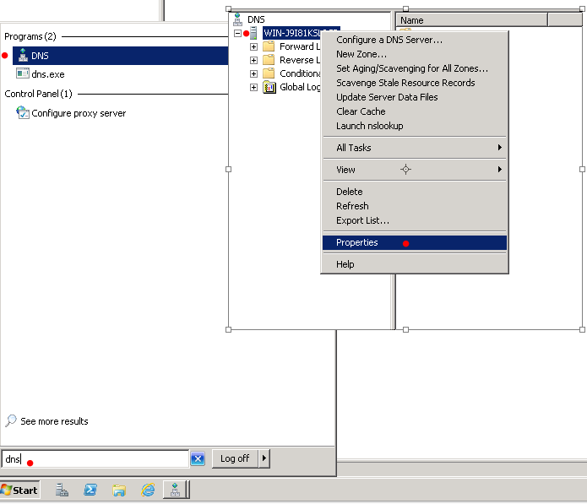Screen dimensions: 587x504
Task: Click in the dns search input field
Action: click(95, 458)
